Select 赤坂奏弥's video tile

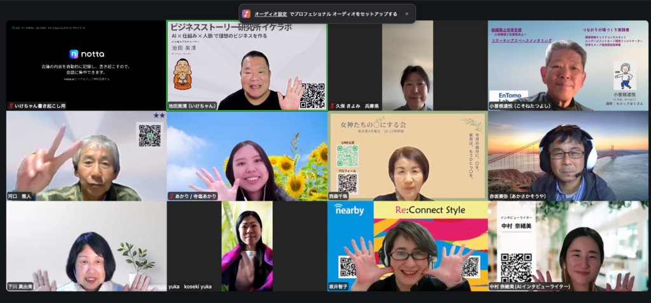pyautogui.click(x=568, y=156)
